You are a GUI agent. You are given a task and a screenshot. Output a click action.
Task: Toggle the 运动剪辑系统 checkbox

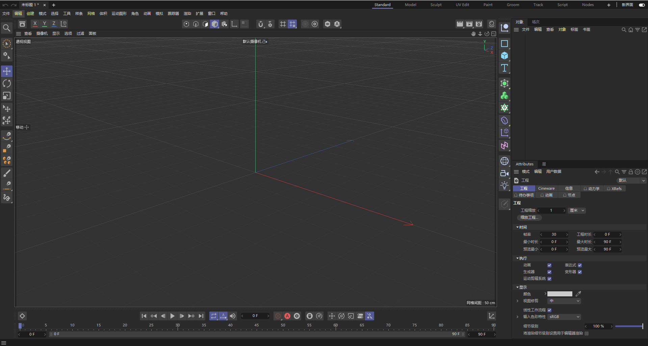coord(549,279)
